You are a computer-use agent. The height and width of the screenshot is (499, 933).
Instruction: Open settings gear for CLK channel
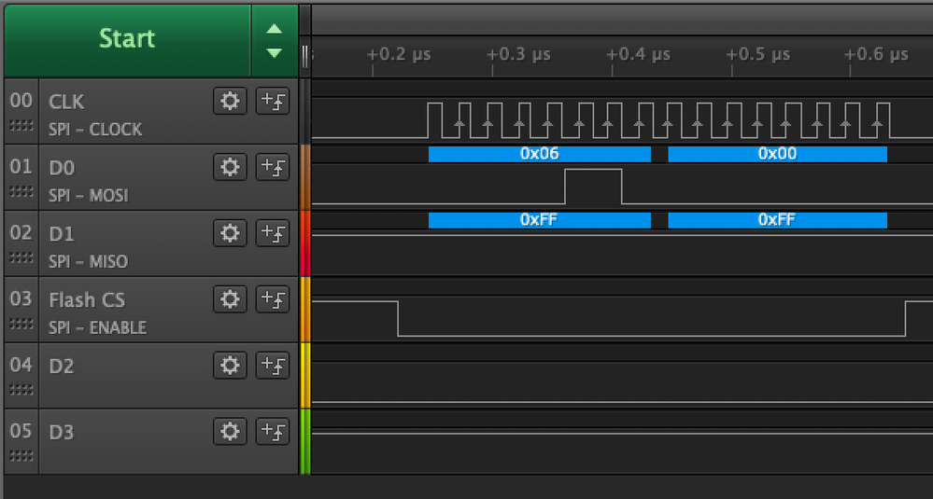230,101
